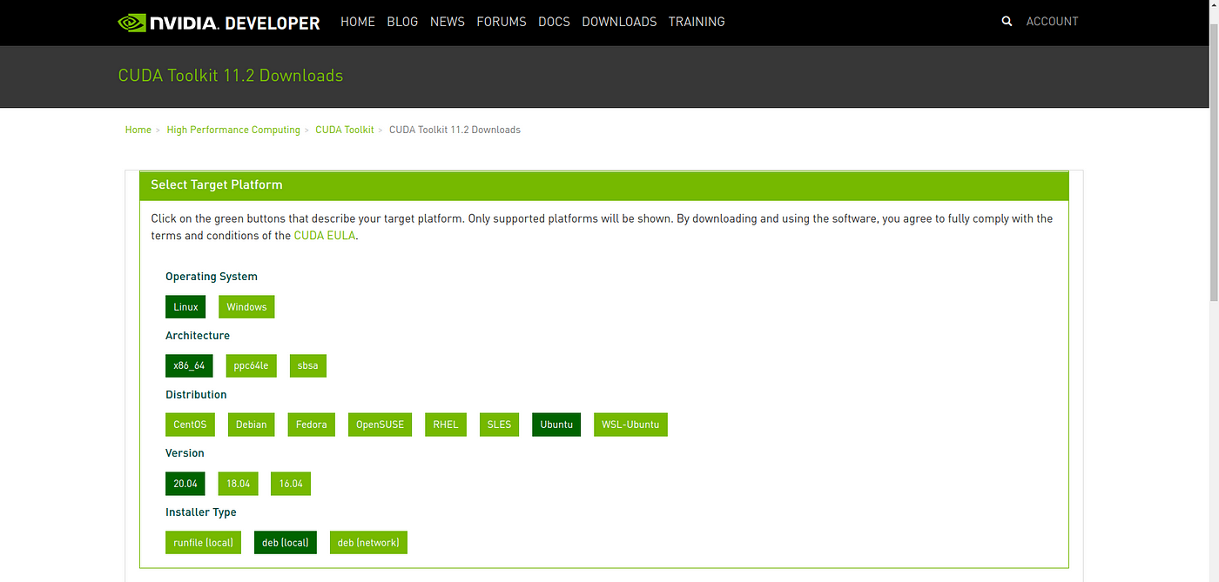Pick version 16.04
The image size is (1219, 582).
pyautogui.click(x=291, y=484)
